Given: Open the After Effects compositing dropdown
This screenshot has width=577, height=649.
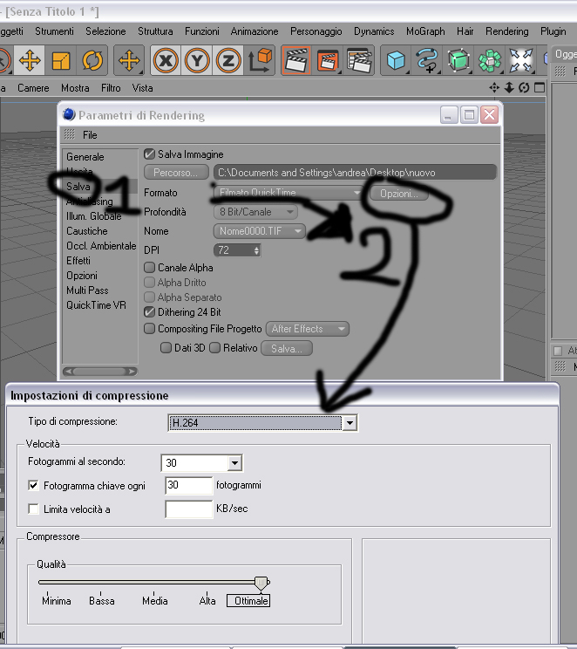Looking at the screenshot, I should pos(308,329).
